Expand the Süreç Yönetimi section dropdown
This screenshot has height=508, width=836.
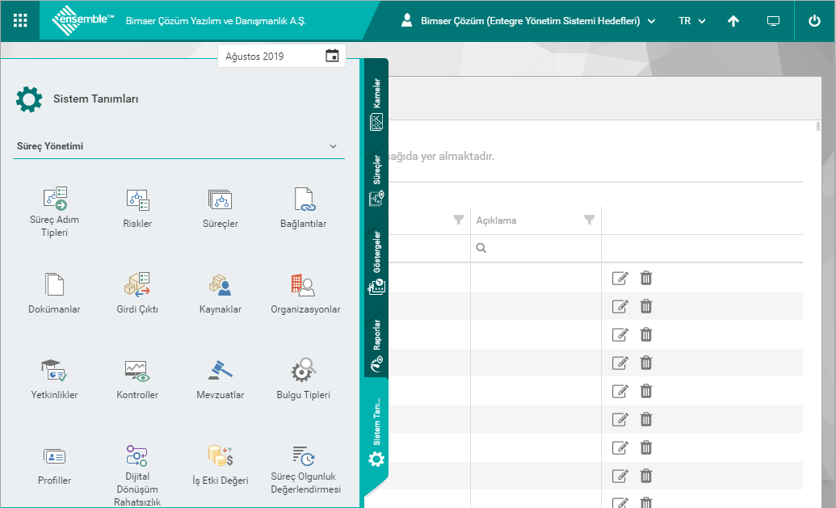coord(333,147)
